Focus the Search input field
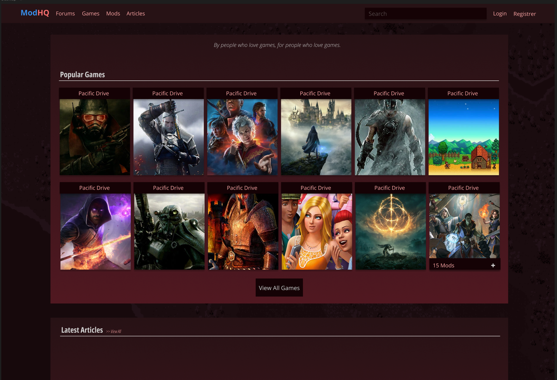 click(425, 13)
